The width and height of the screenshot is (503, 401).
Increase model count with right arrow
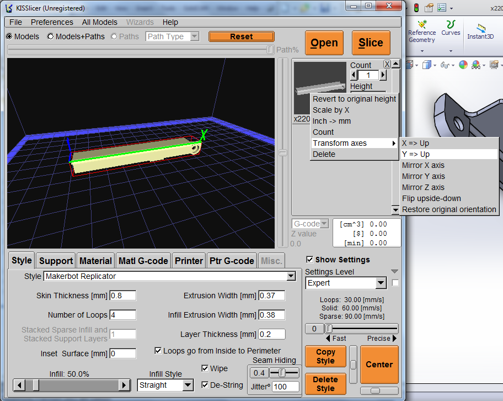pos(383,75)
